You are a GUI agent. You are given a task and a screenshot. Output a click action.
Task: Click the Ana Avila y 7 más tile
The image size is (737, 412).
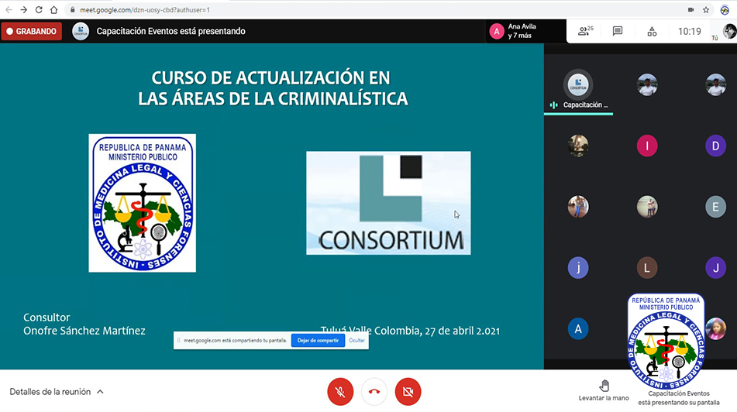(x=525, y=32)
